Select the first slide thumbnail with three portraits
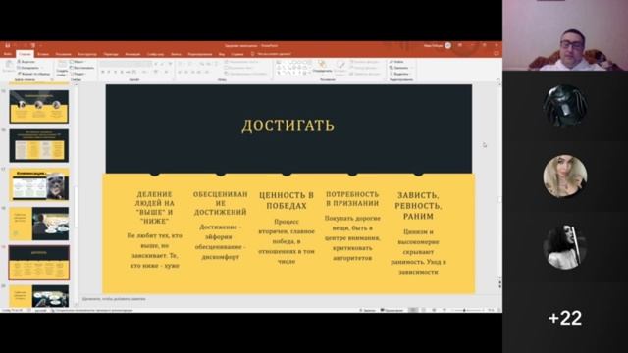628x353 pixels. 39,107
